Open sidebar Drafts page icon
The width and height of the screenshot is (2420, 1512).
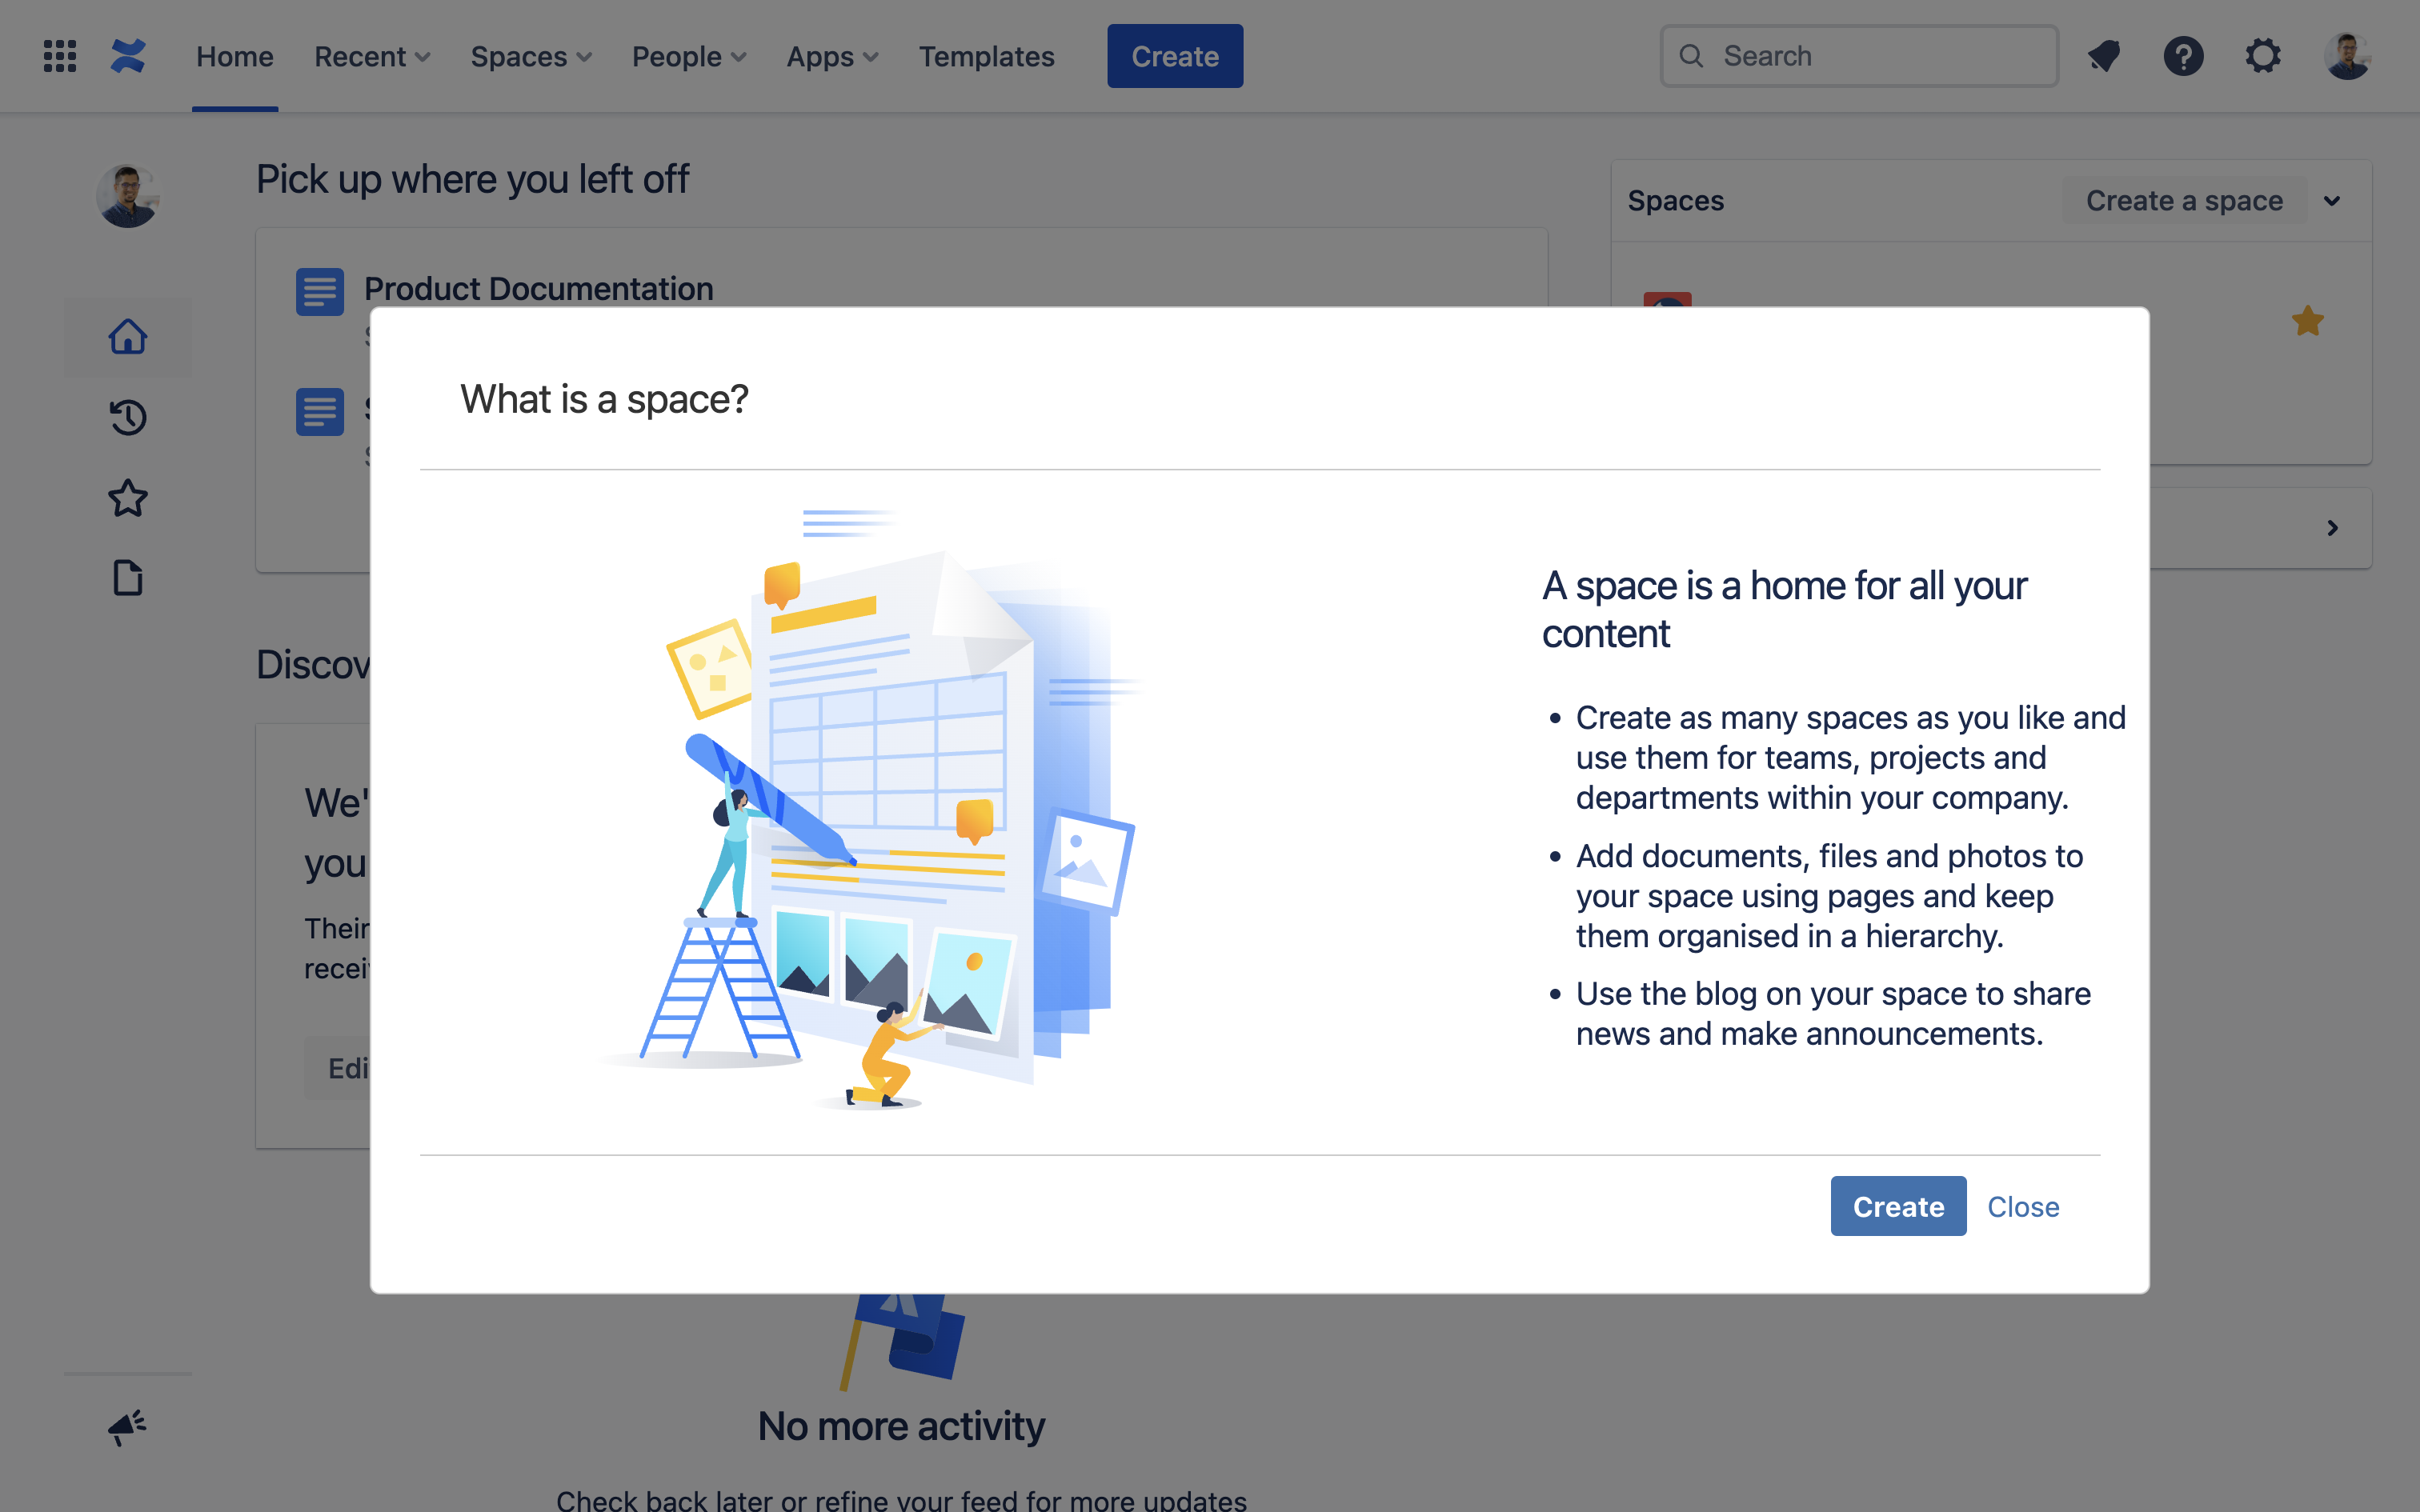tap(128, 578)
